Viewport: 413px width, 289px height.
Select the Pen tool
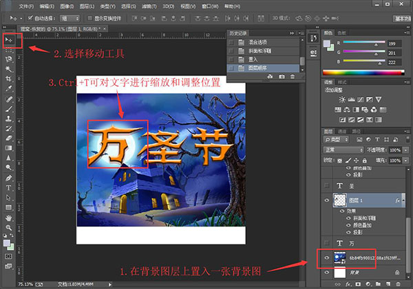click(x=9, y=178)
